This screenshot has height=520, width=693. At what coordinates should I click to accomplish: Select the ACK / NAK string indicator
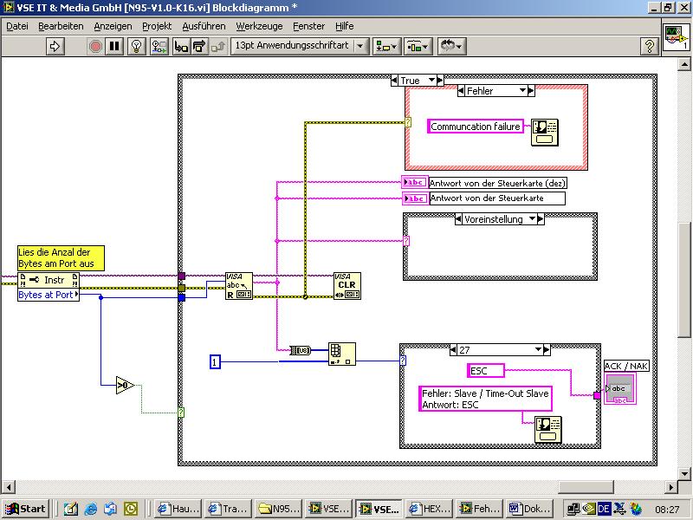[620, 388]
